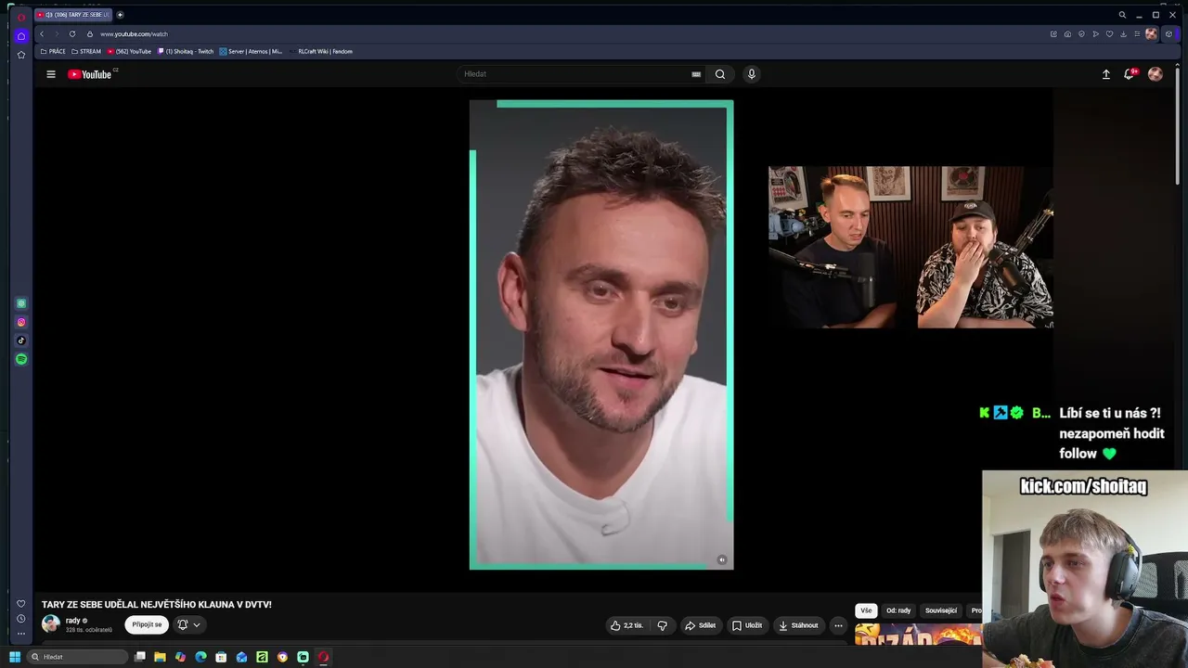Open the browser downloads icon in toolbar
Image resolution: width=1188 pixels, height=668 pixels.
[x=1123, y=34]
